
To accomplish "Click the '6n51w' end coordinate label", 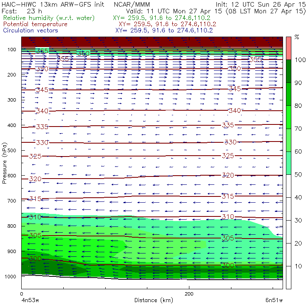I will click(x=274, y=301).
